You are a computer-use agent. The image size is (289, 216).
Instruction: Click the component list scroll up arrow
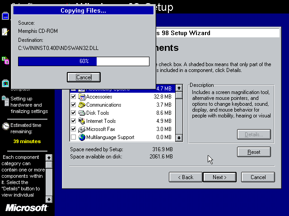coord(179,88)
